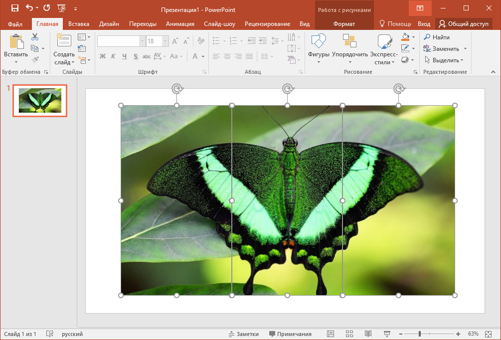Open the reading view icon
This screenshot has height=340, width=501.
pyautogui.click(x=368, y=334)
